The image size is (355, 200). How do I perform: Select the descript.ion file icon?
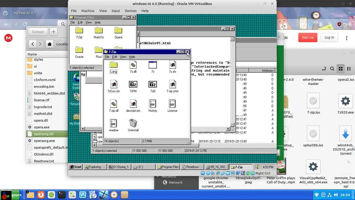click(x=133, y=104)
